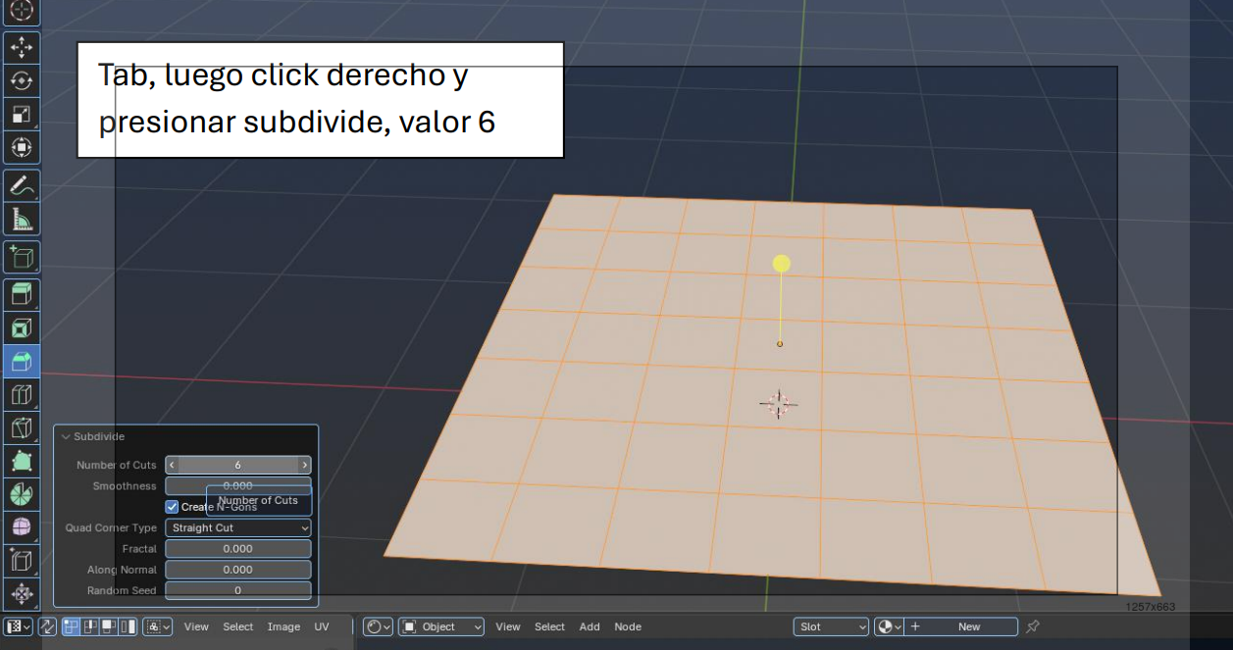Viewport: 1233px width, 650px height.
Task: Select the Shrink/Fatten tool
Action: [22, 593]
